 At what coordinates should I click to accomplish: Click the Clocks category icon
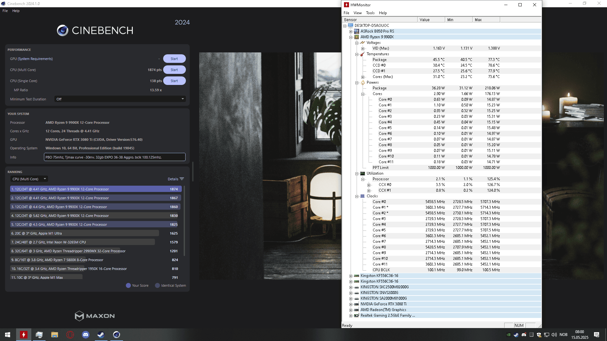[363, 196]
